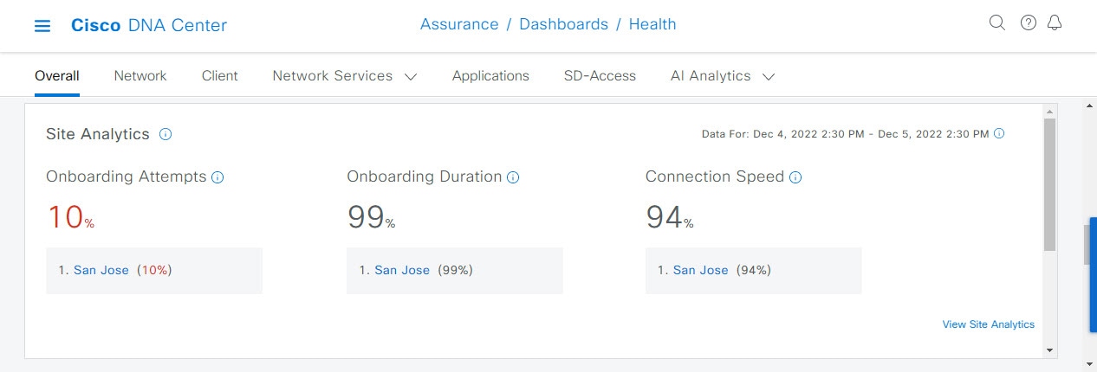The image size is (1097, 372).
Task: Click info icon next to Site Analytics
Action: [166, 134]
